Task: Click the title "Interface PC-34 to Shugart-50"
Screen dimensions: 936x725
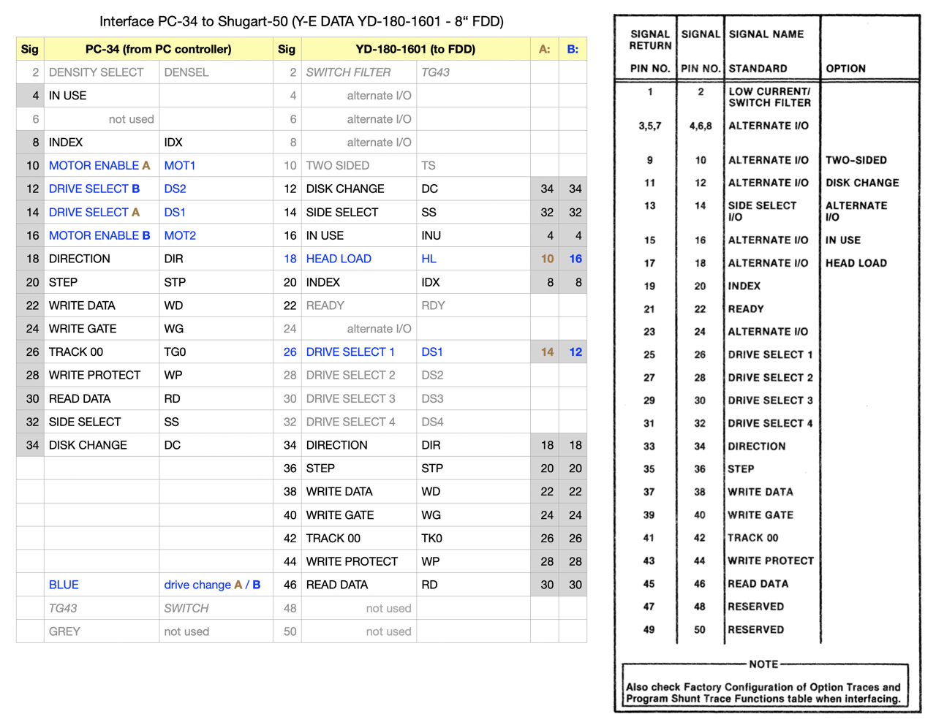Action: (x=301, y=21)
